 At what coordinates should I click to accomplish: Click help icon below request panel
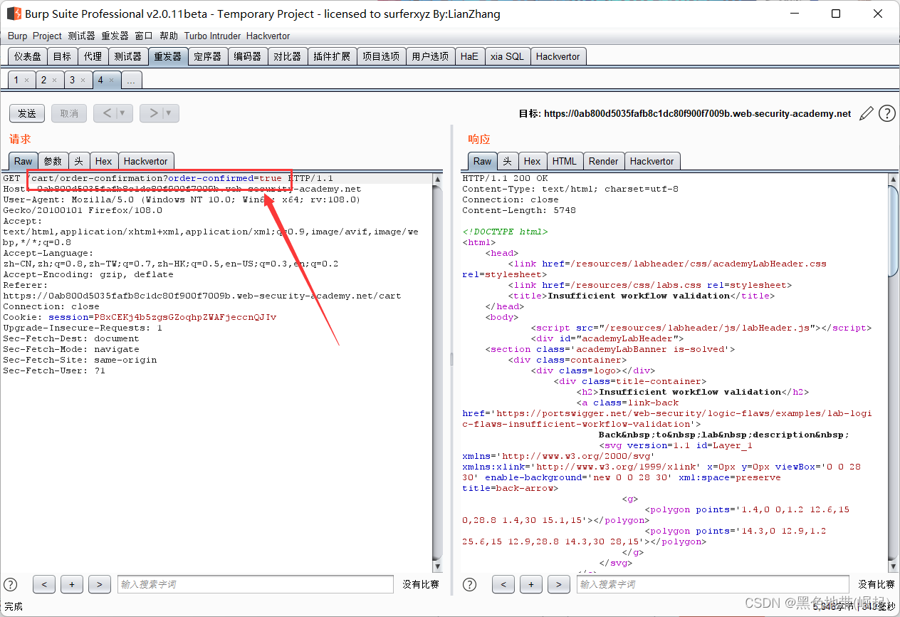pos(11,584)
